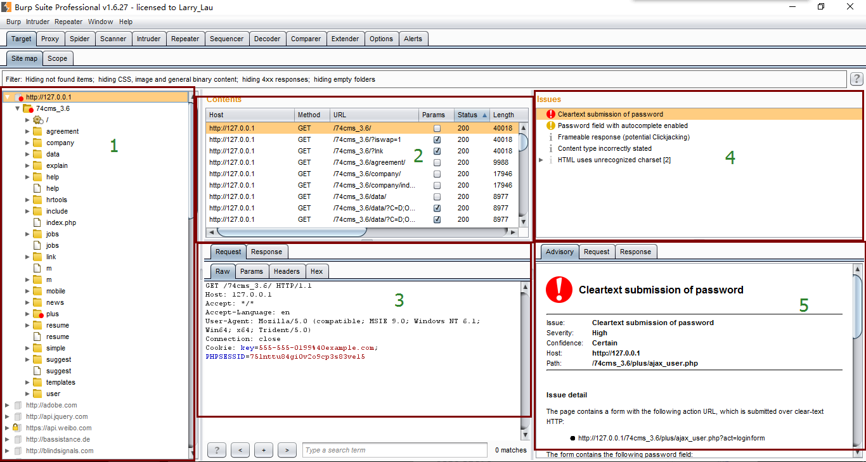
Task: Click the explain folder icon
Action: click(37, 165)
